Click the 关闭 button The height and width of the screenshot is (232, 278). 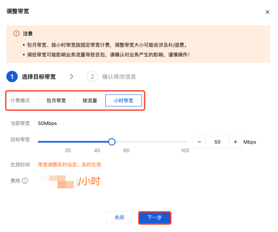(119, 217)
